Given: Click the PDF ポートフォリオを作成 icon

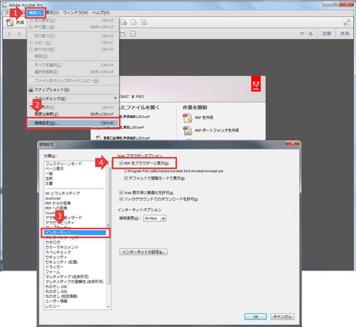Looking at the screenshot, I should coord(187,131).
